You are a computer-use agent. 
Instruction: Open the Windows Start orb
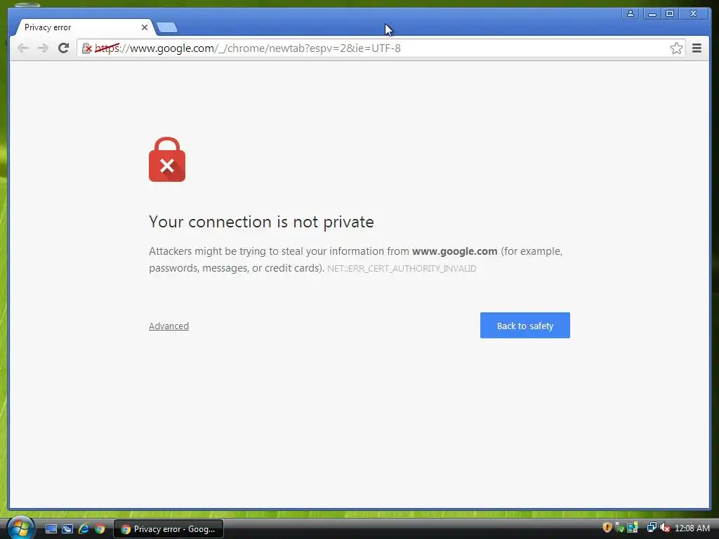coord(20,528)
